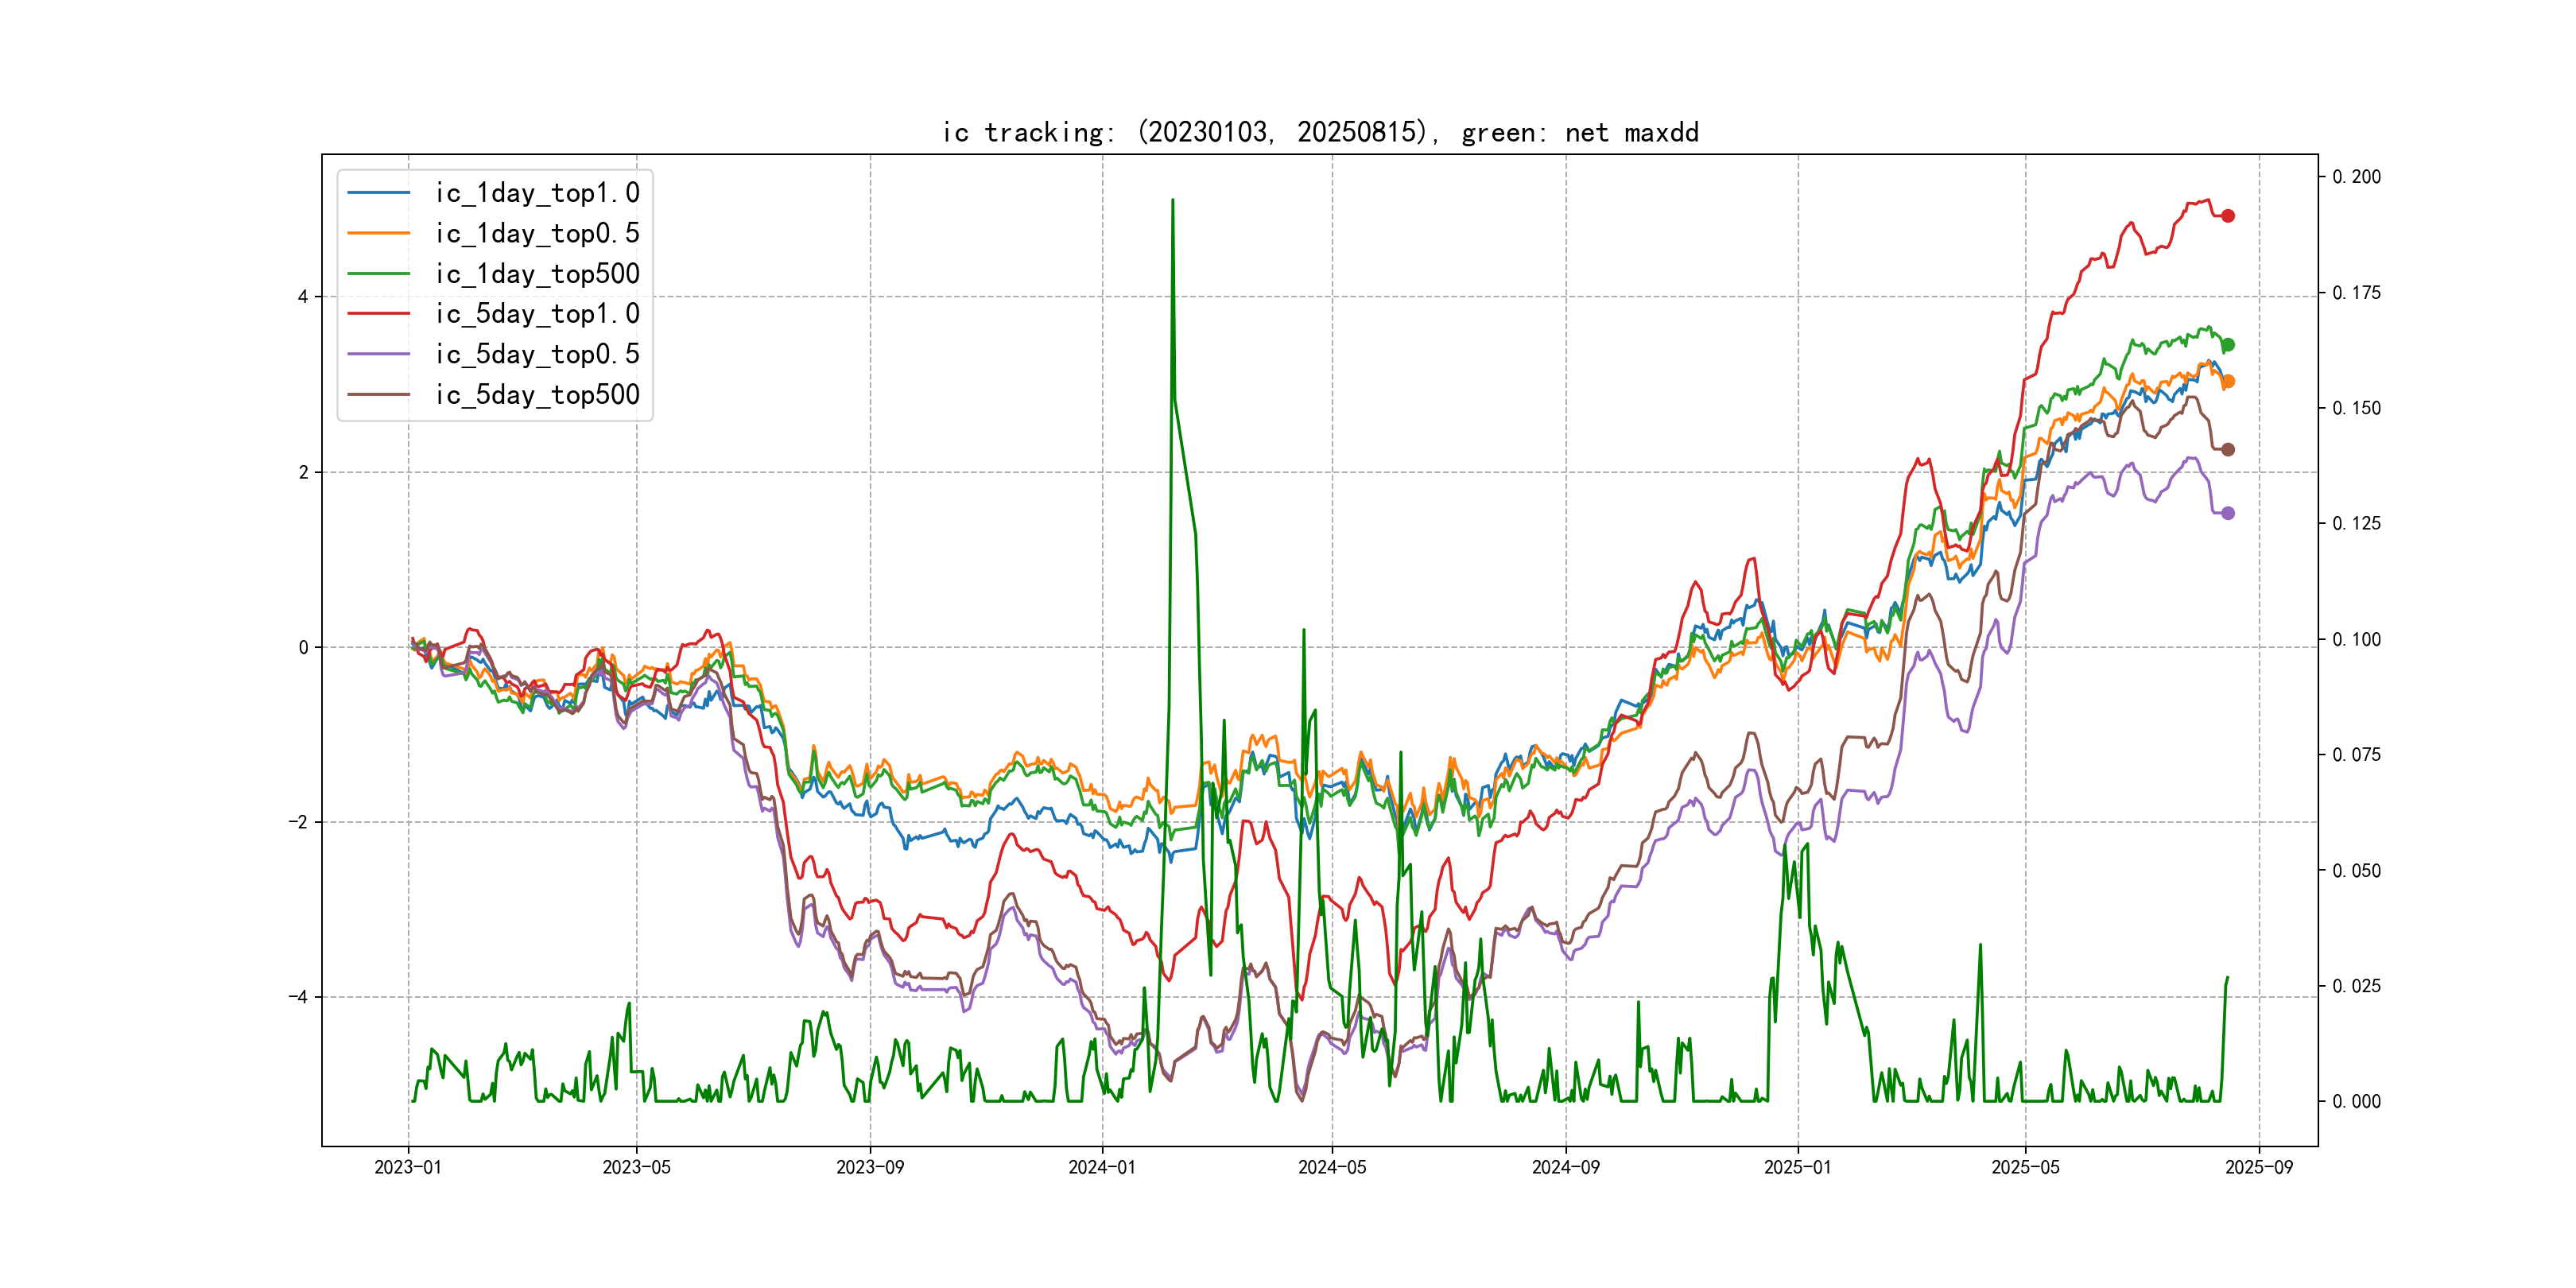Click the purple endpoint dot of ic_5day_top0.5
The width and height of the screenshot is (2576, 1288).
point(2227,513)
